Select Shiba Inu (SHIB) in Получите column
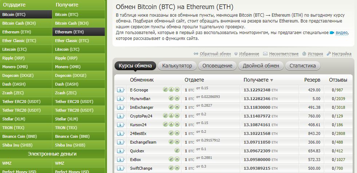Screen dimensions: 357x173 (79, 145)
